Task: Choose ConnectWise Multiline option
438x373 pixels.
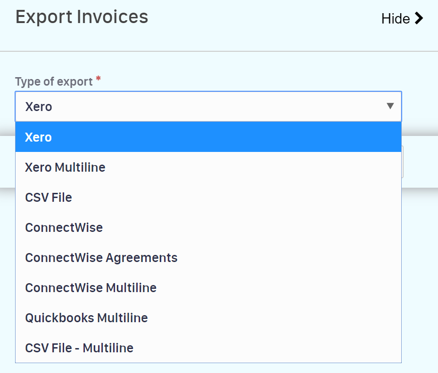Action: 91,288
